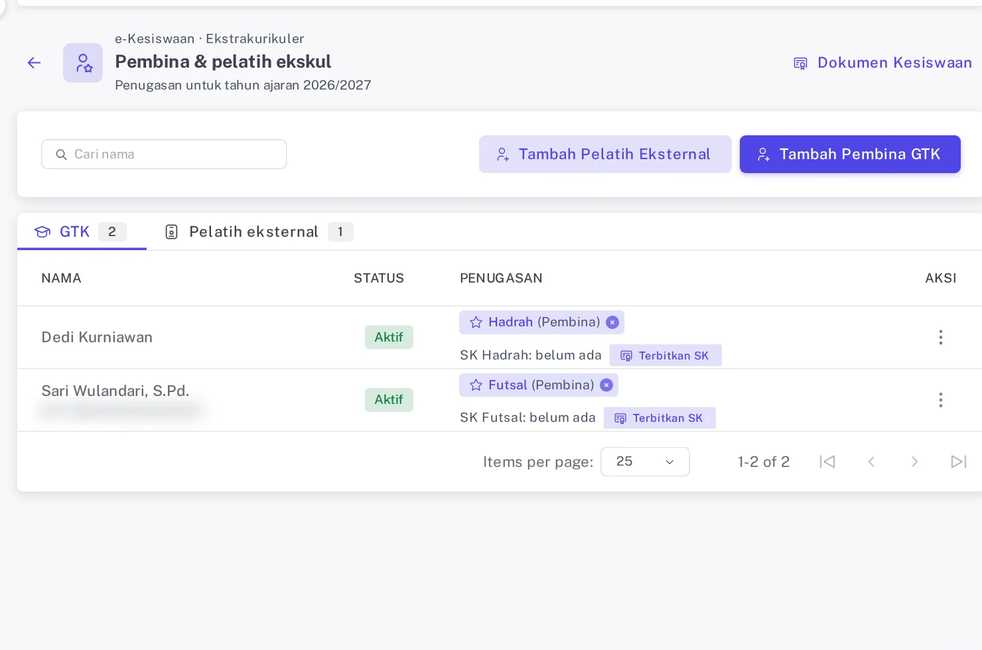982x650 pixels.
Task: Click Tambah Pembina GTK button
Action: tap(850, 155)
